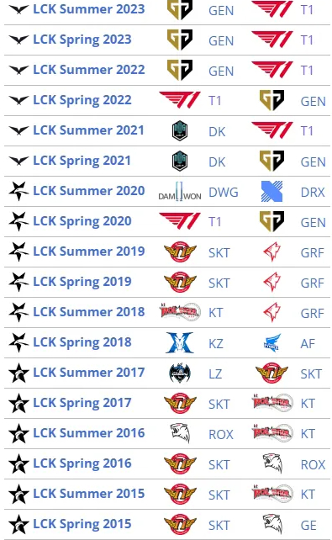Click the DWG team name link
Screen dimensions: 332x540
(224, 192)
